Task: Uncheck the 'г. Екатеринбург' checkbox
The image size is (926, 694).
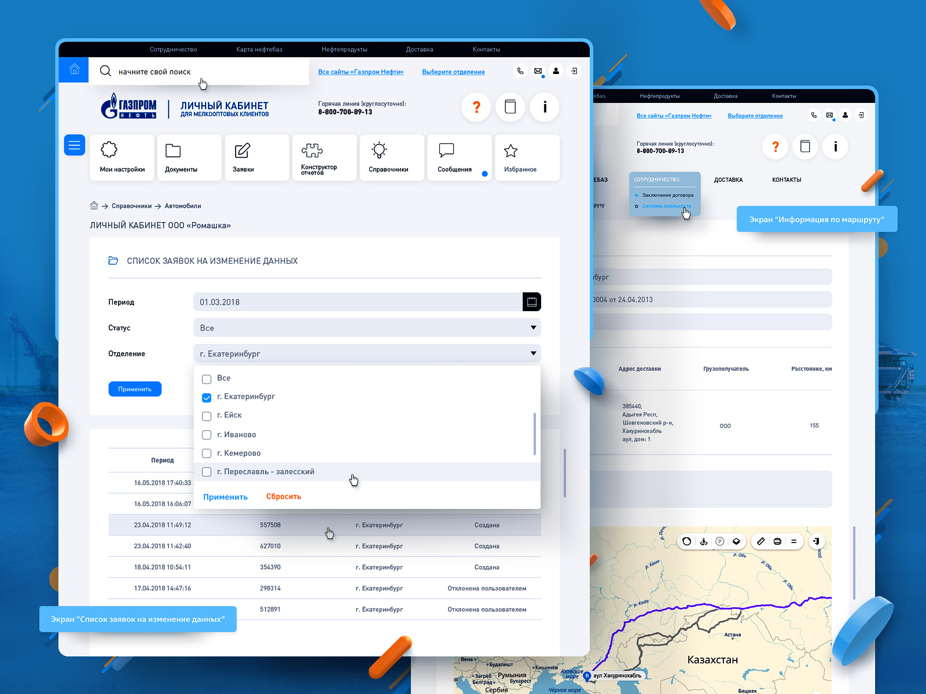Action: (x=207, y=398)
